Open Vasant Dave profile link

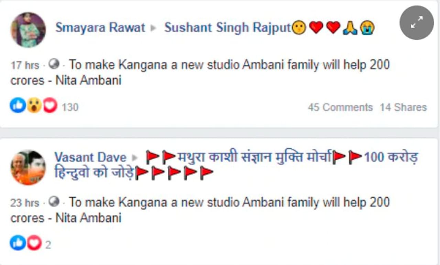[90, 157]
